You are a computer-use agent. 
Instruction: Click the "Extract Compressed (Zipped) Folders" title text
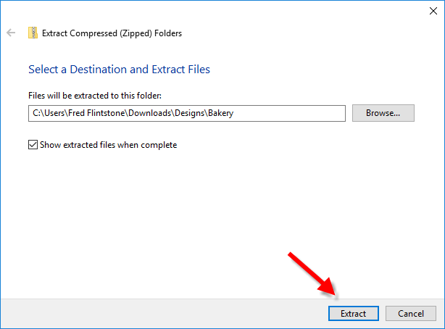click(x=112, y=33)
